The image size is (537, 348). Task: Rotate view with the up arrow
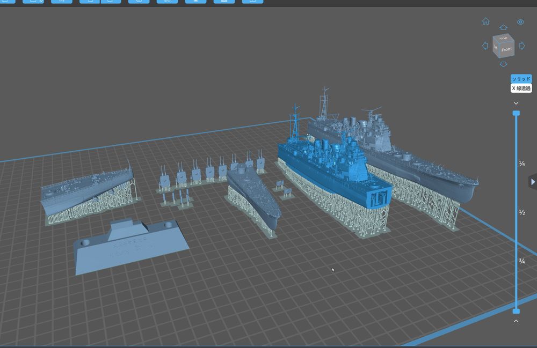tap(503, 27)
